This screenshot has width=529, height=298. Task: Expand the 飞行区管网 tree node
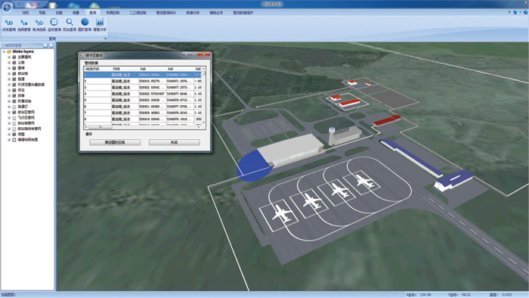tap(9, 118)
